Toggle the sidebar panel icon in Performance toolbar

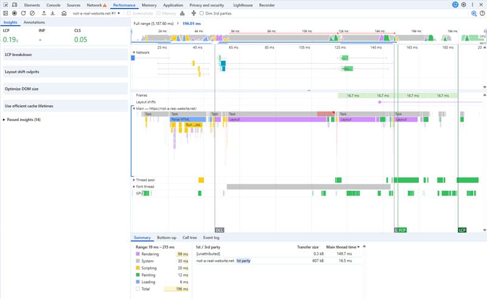[x=5, y=13]
